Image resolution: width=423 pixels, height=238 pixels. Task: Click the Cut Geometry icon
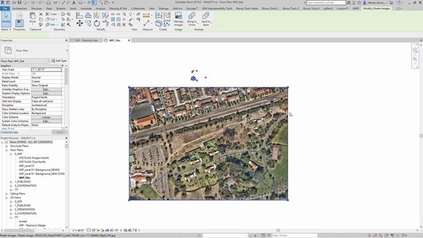click(x=50, y=19)
